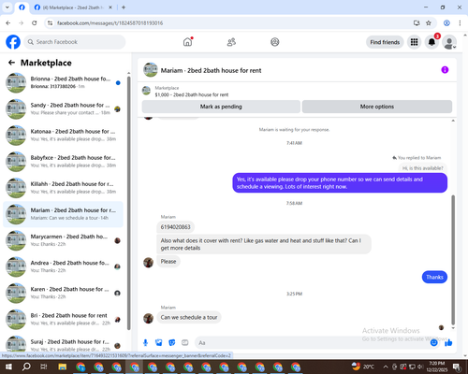Close the Marketplace 2bed 2bath tab

coord(110,7)
